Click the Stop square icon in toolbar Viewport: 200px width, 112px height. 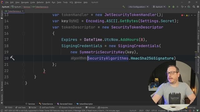pyautogui.click(x=177, y=7)
